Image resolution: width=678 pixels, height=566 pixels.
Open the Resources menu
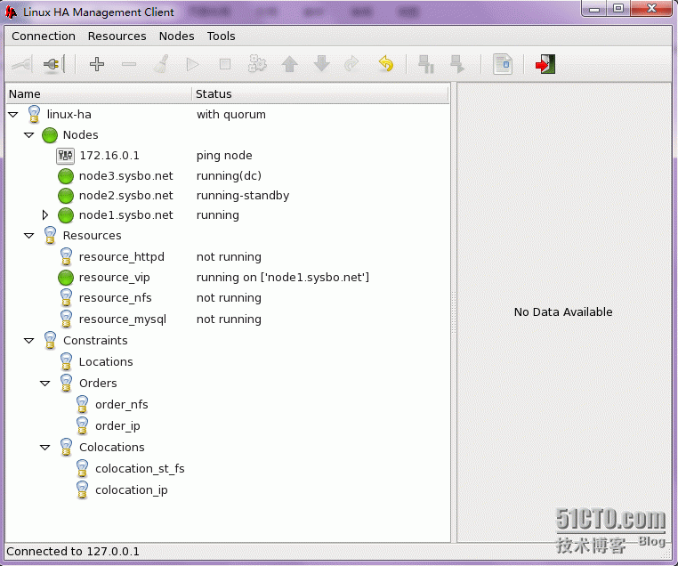117,36
